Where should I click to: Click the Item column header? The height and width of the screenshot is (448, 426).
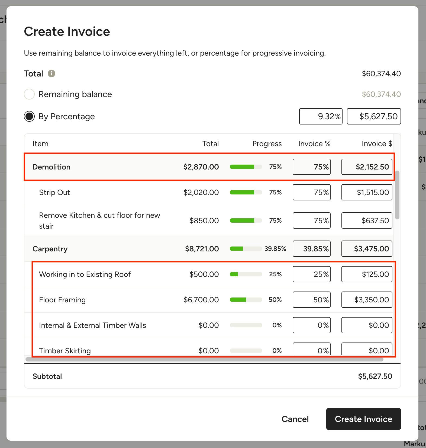click(x=40, y=143)
